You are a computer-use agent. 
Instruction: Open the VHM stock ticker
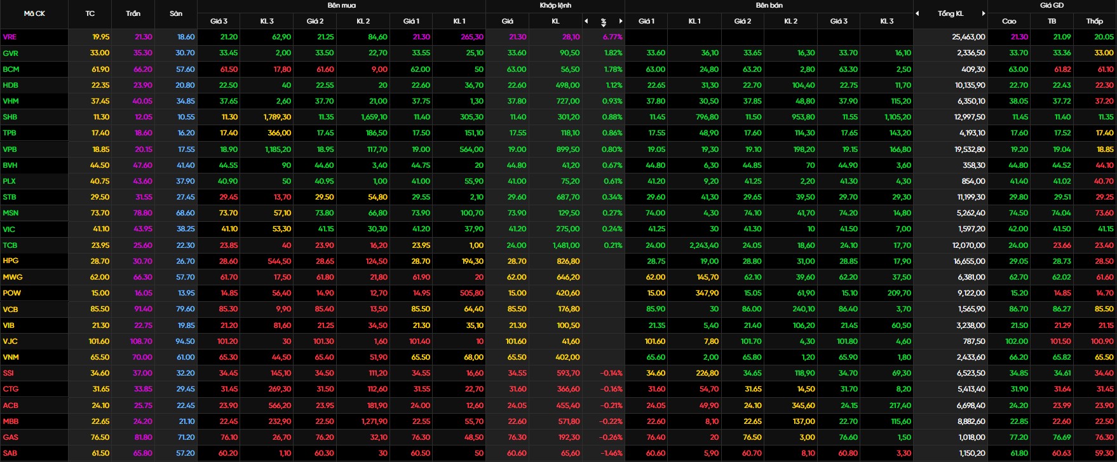(x=11, y=100)
